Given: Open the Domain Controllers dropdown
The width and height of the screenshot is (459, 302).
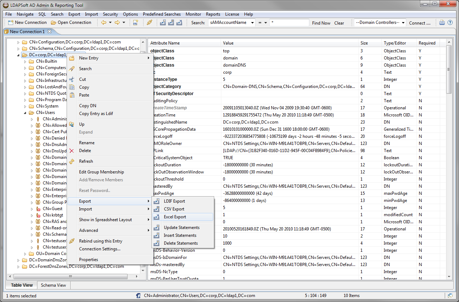Looking at the screenshot, I should 403,22.
